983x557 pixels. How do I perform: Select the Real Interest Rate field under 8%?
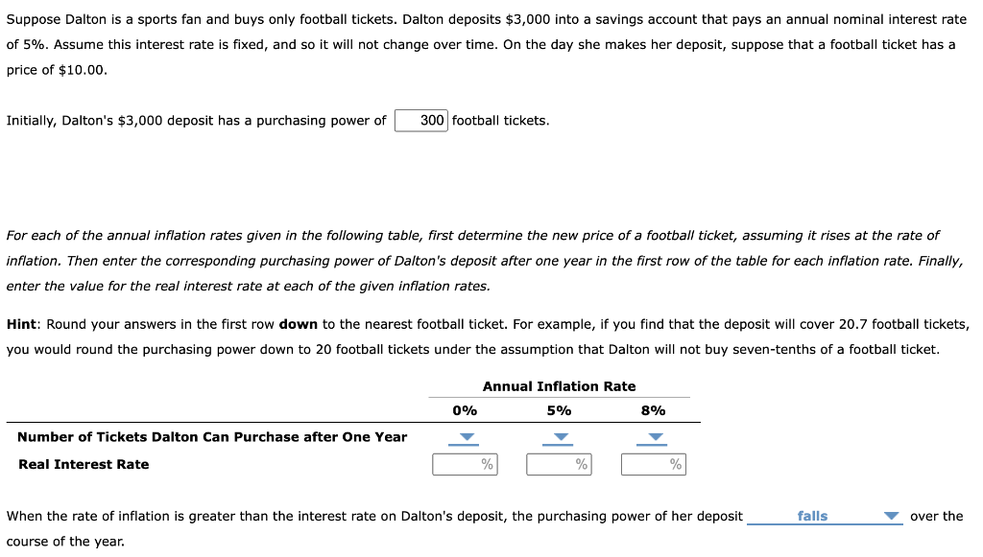(654, 463)
